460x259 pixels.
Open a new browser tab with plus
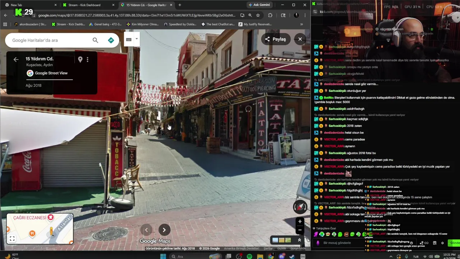(x=180, y=5)
